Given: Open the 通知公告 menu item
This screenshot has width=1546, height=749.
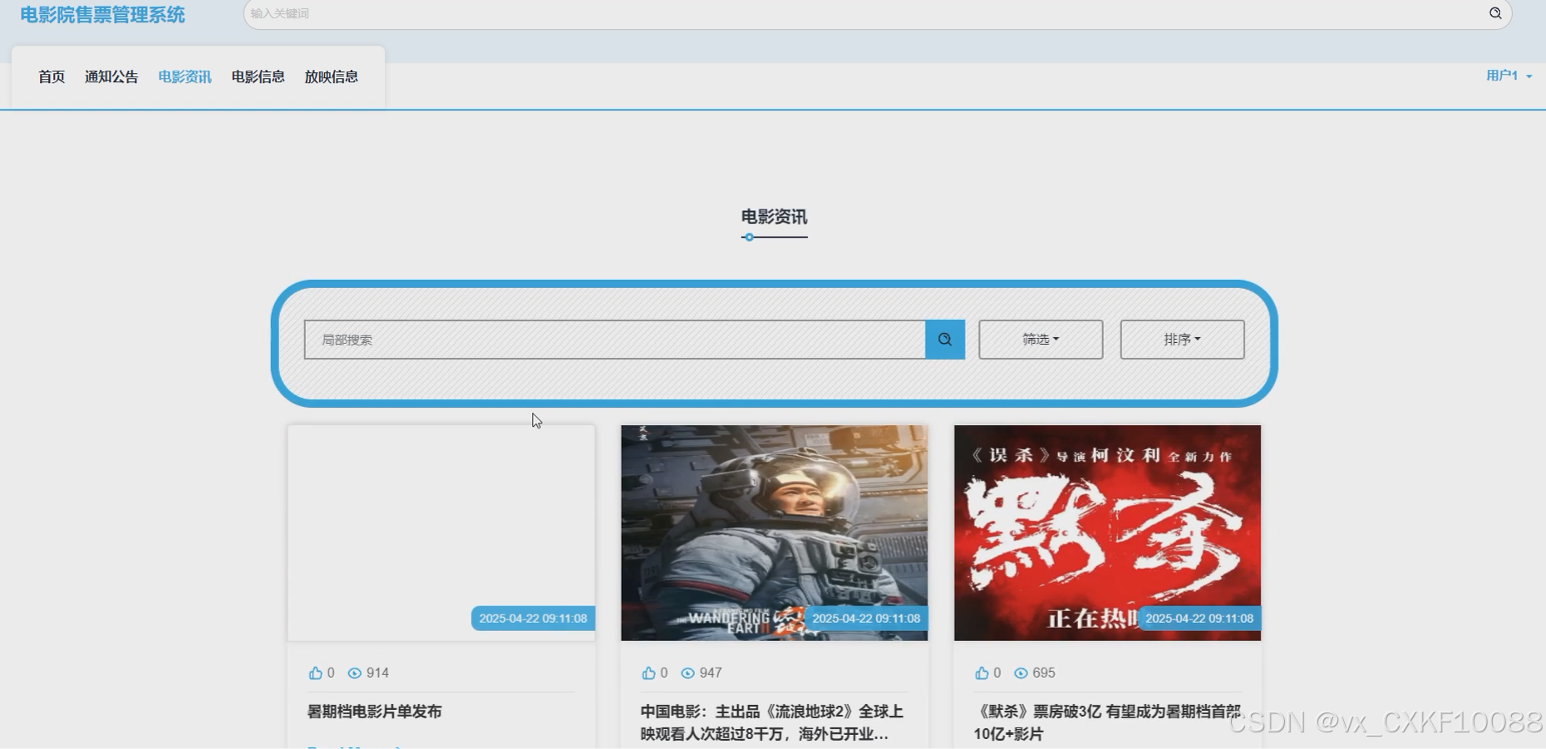Looking at the screenshot, I should (x=111, y=76).
